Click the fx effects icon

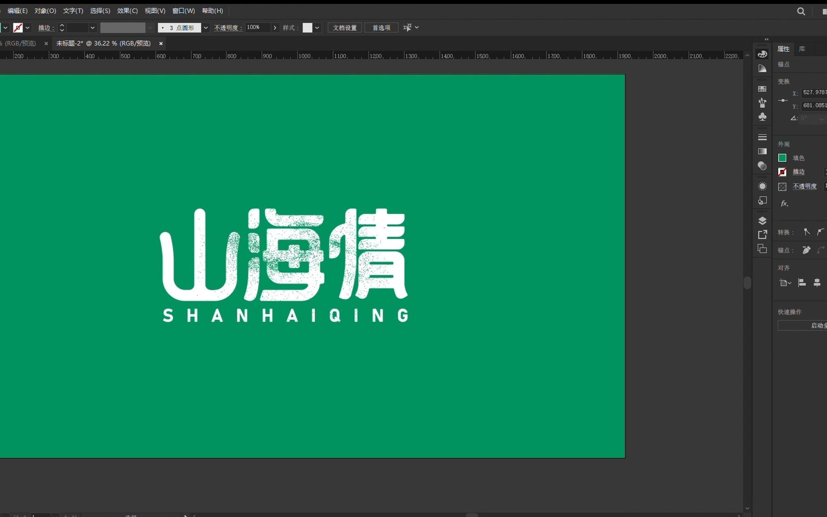[784, 203]
